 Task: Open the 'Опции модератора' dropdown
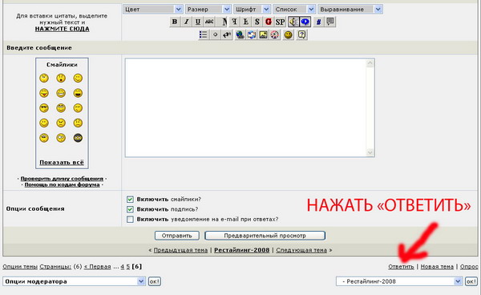point(74,281)
